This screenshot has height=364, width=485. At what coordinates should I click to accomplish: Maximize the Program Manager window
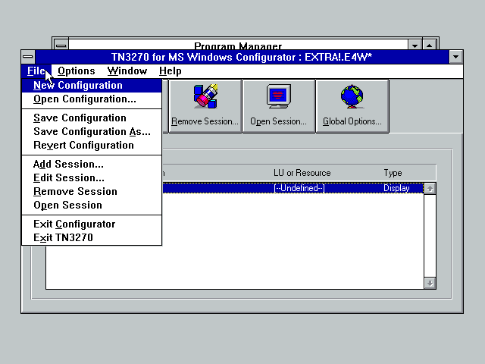click(x=430, y=45)
